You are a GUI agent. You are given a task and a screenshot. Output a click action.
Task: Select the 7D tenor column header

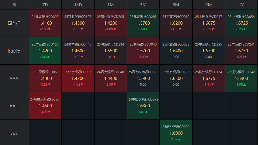pos(45,5)
